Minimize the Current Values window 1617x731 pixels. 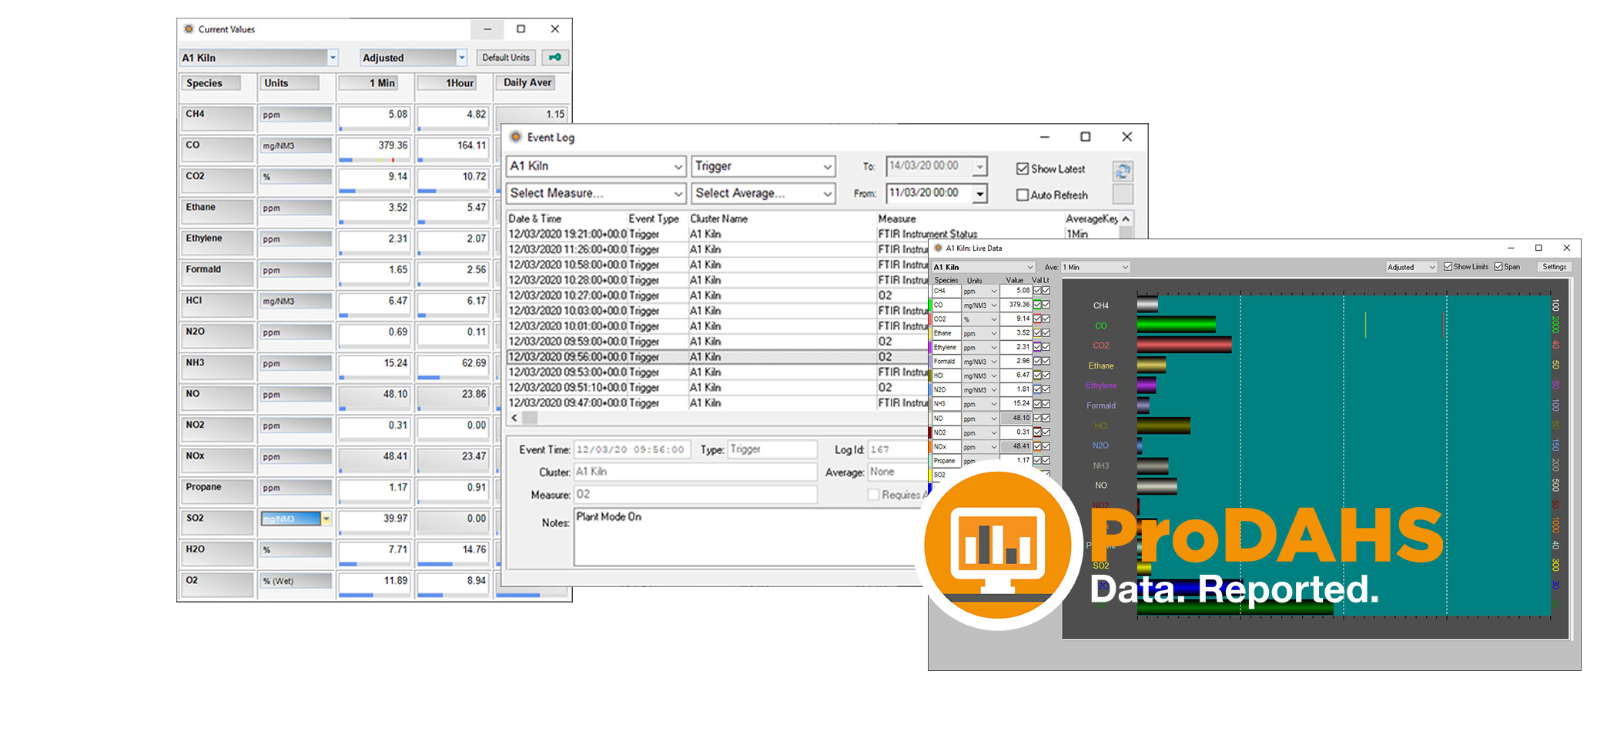(487, 29)
